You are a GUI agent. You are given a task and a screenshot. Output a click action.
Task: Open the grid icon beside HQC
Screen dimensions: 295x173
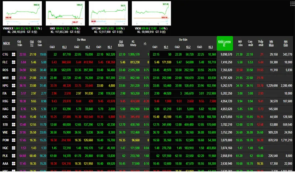(14, 148)
